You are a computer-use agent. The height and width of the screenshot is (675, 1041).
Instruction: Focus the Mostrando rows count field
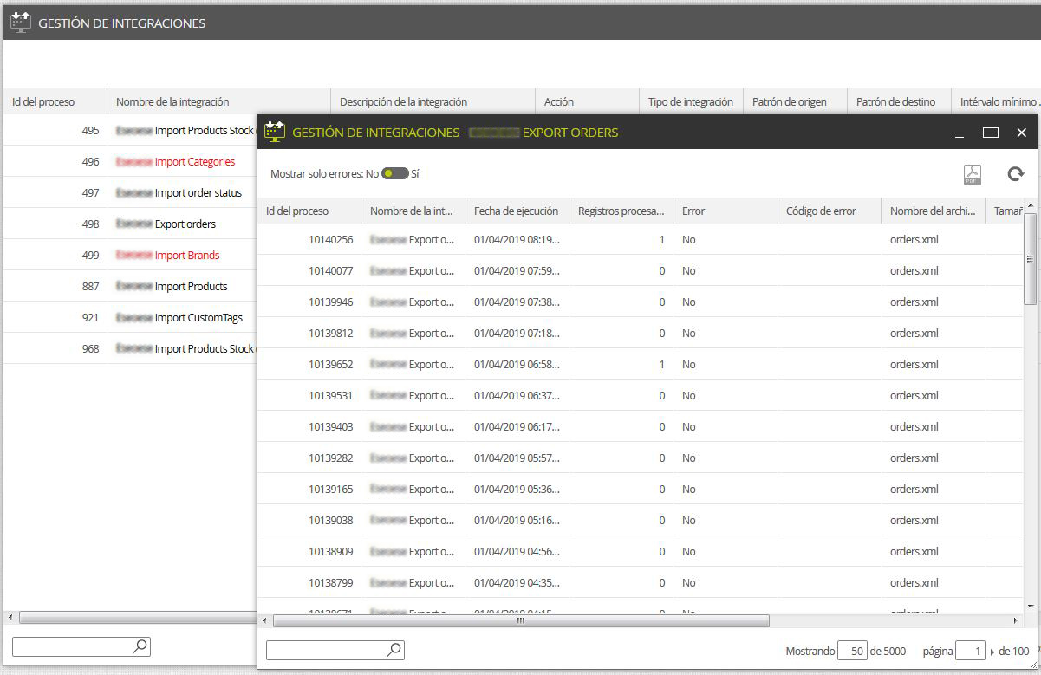(852, 651)
